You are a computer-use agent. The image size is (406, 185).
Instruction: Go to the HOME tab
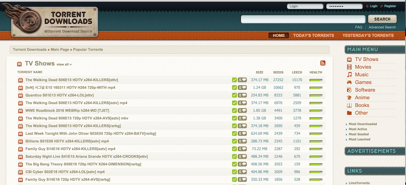pyautogui.click(x=279, y=36)
